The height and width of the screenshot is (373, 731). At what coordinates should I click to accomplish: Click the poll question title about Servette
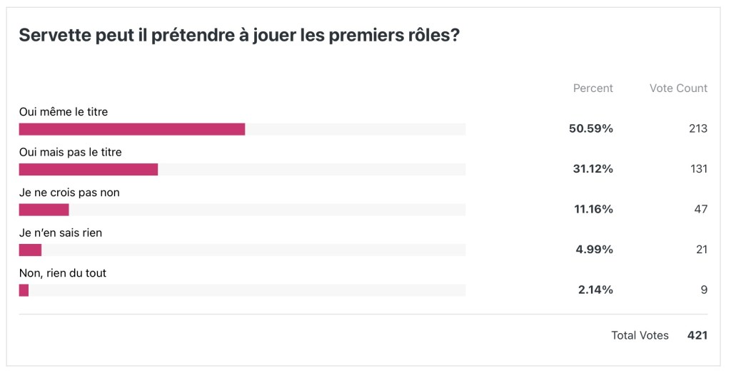click(x=238, y=36)
